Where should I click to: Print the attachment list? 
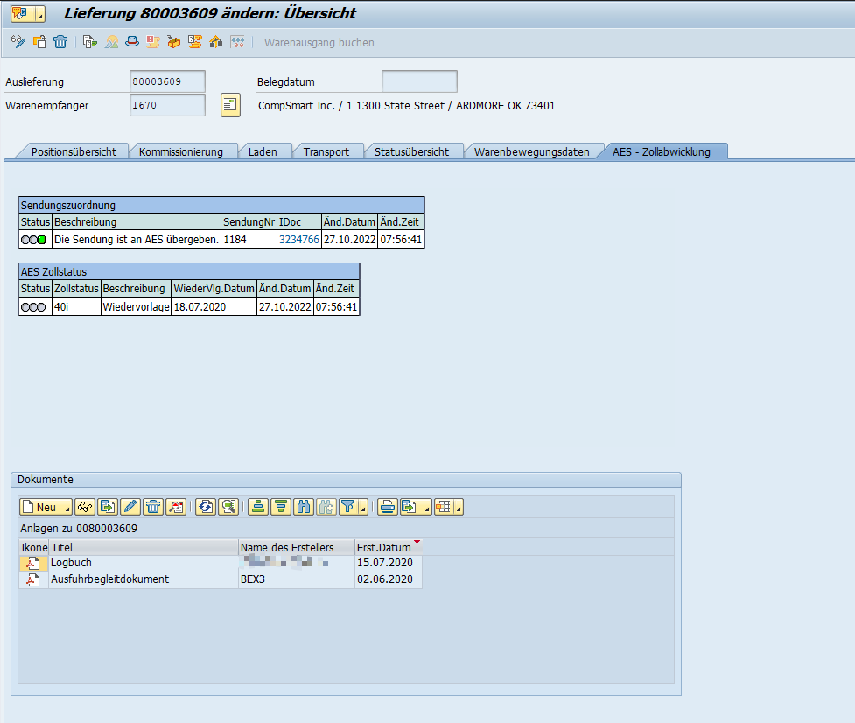(x=388, y=507)
